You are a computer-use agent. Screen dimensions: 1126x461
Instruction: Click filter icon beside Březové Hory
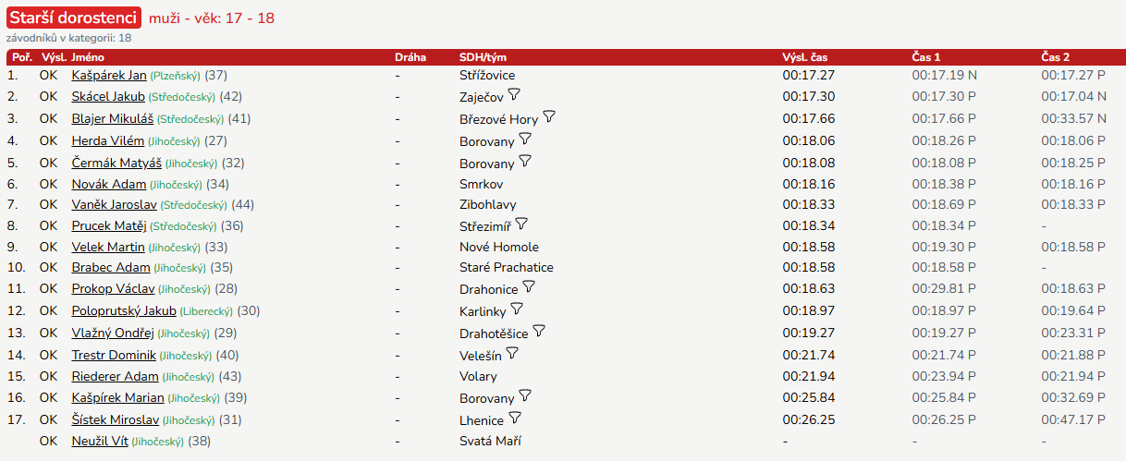[549, 117]
